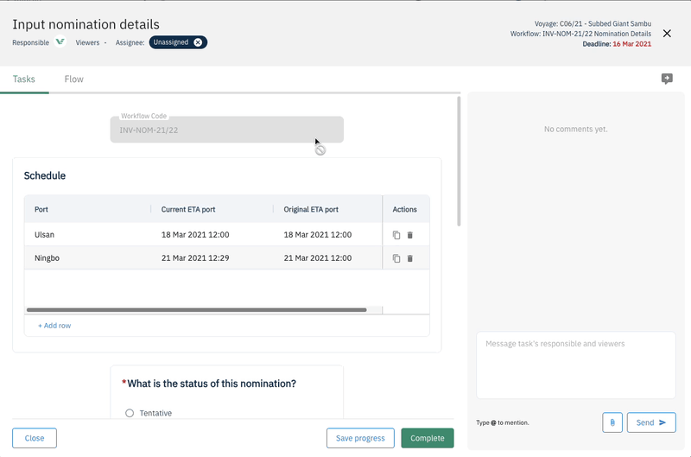Click the Responsible user avatar icon
Image resolution: width=691 pixels, height=457 pixels.
pyautogui.click(x=60, y=42)
